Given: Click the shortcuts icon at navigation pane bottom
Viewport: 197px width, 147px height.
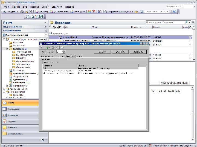Looking at the screenshot, I should [42, 140].
